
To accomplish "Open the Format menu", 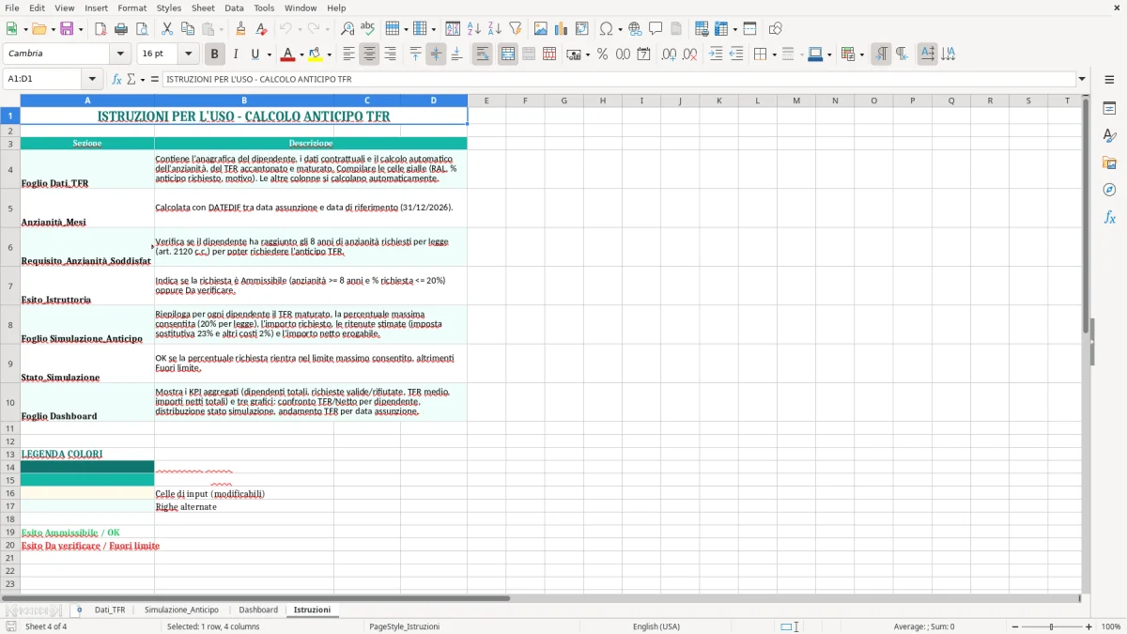I will (x=131, y=8).
